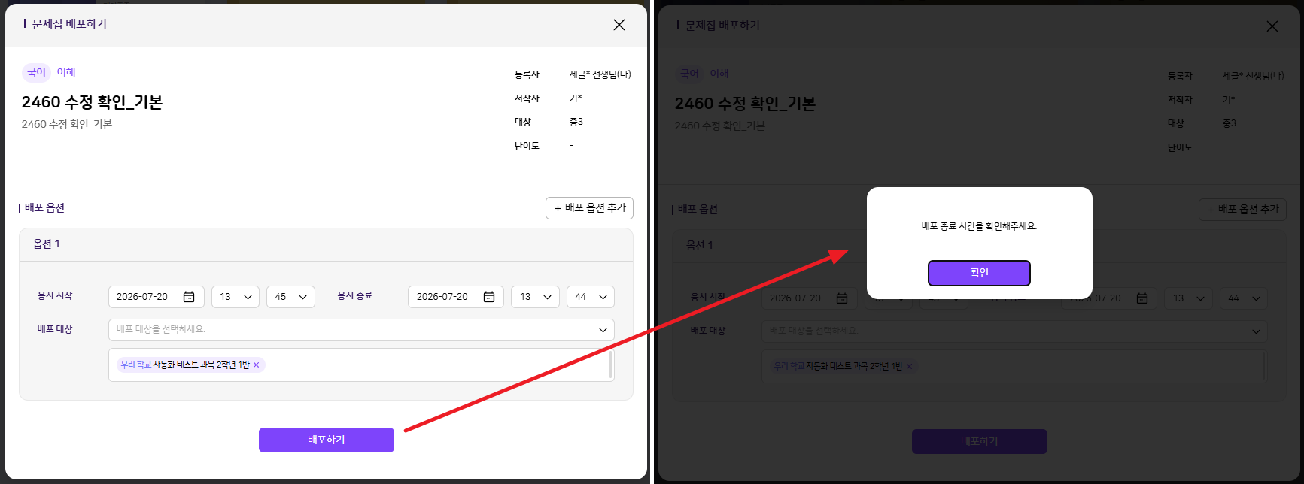
Task: Expand the 응시 종료 minute dropdown showing 44, undimmed
Action: [591, 297]
